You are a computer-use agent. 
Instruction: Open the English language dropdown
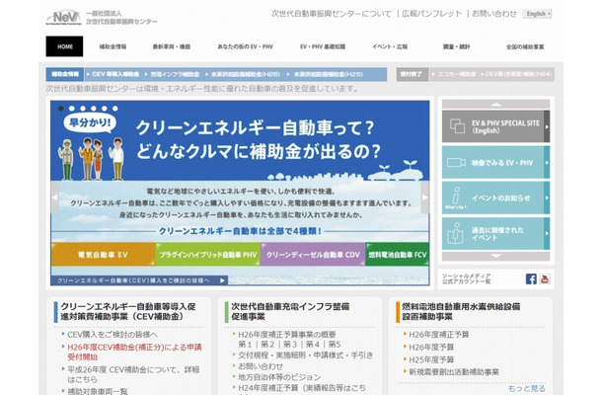pos(538,14)
